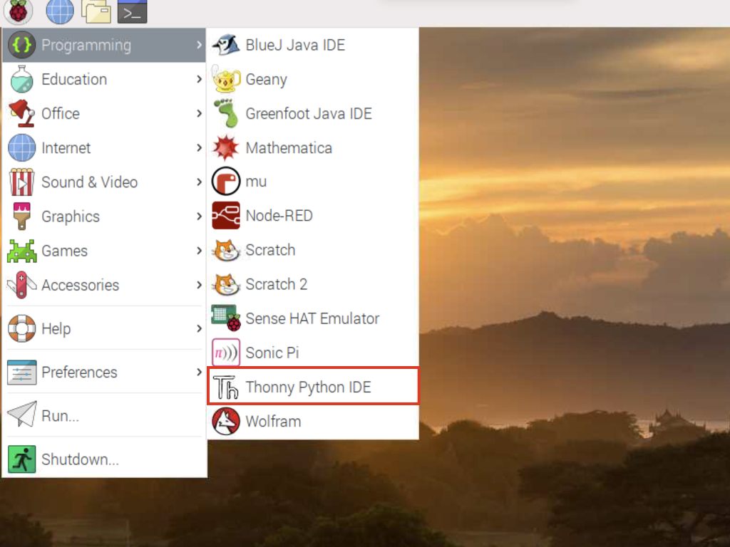The width and height of the screenshot is (730, 547).
Task: Open Node-RED from its text label
Action: [279, 216]
